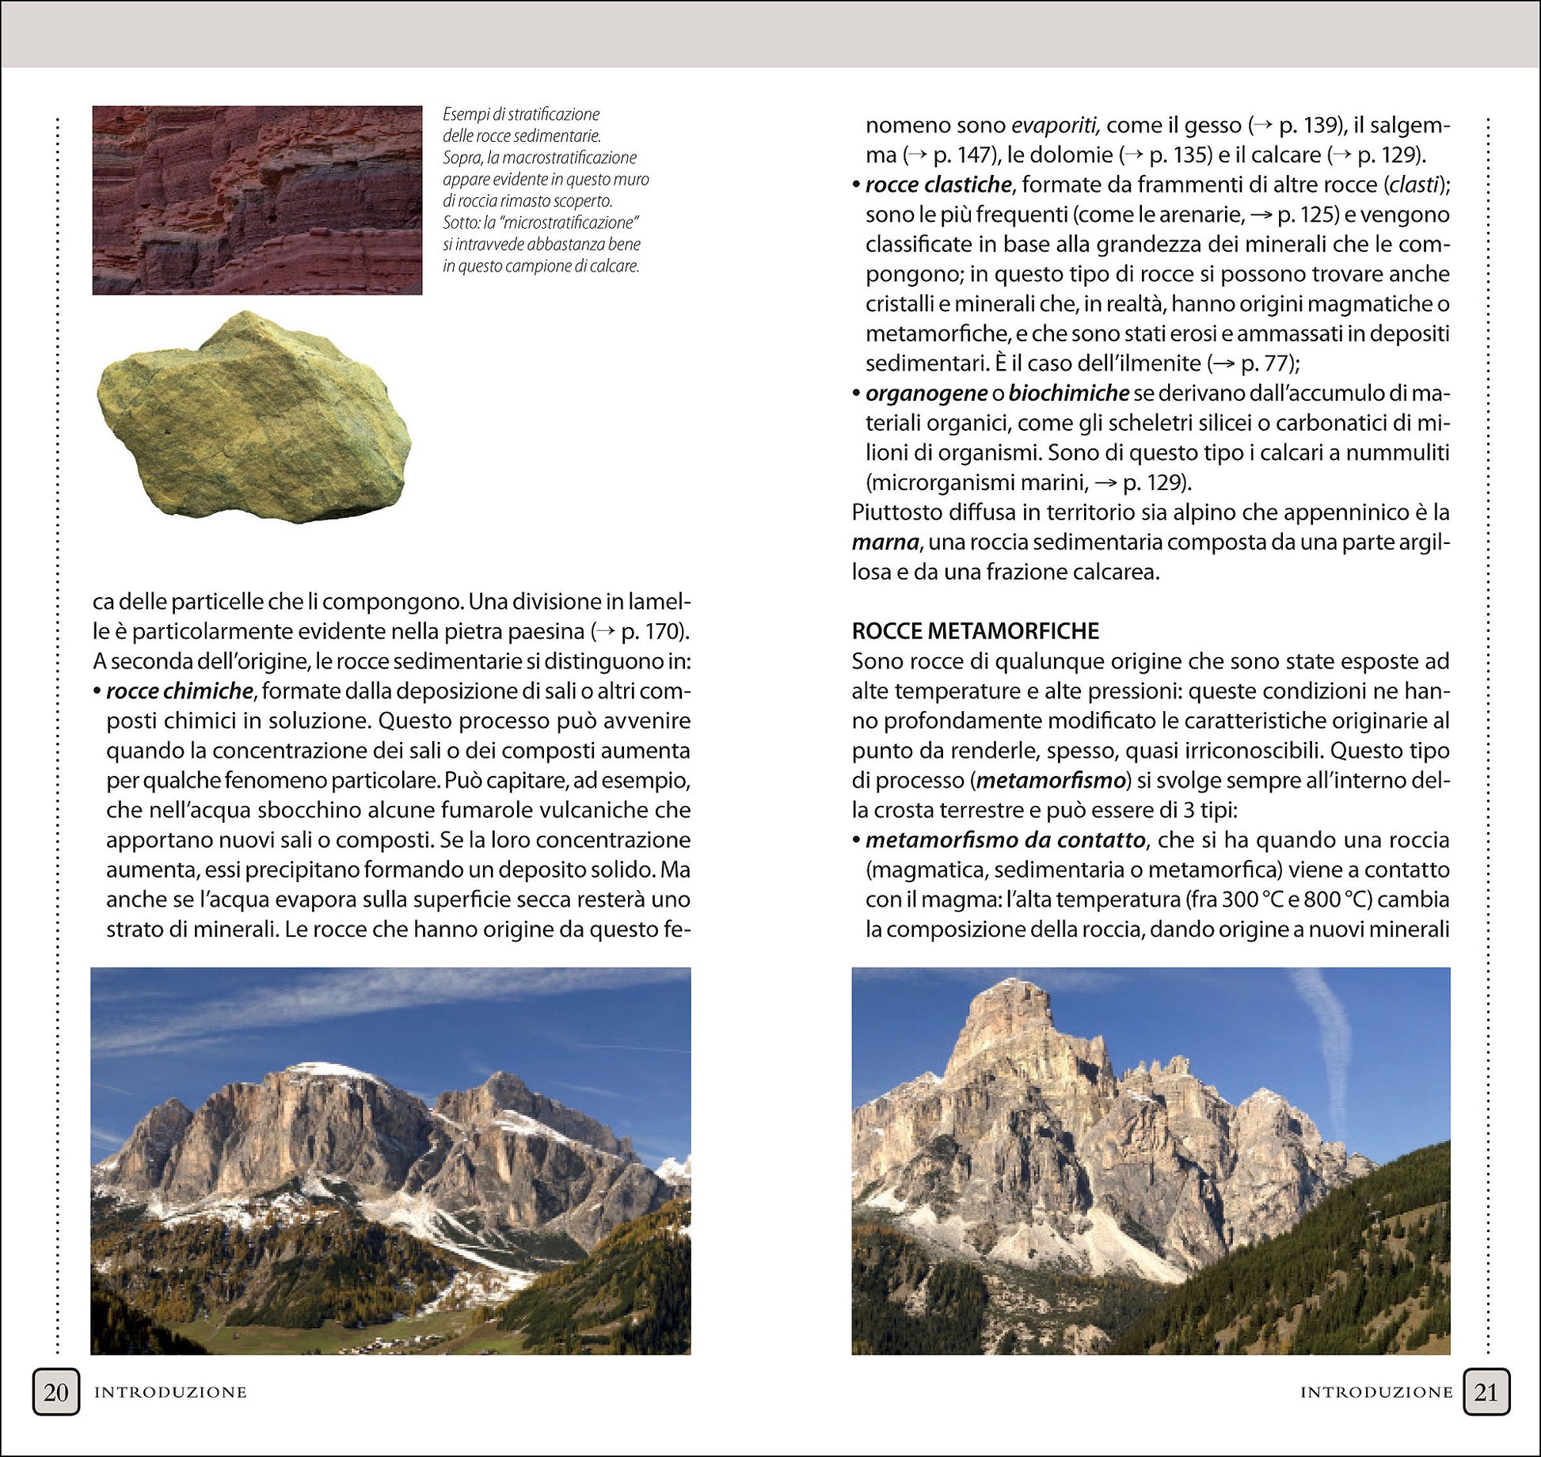The width and height of the screenshot is (1541, 1457).
Task: Click page number 21 badge
Action: coord(1486,1391)
